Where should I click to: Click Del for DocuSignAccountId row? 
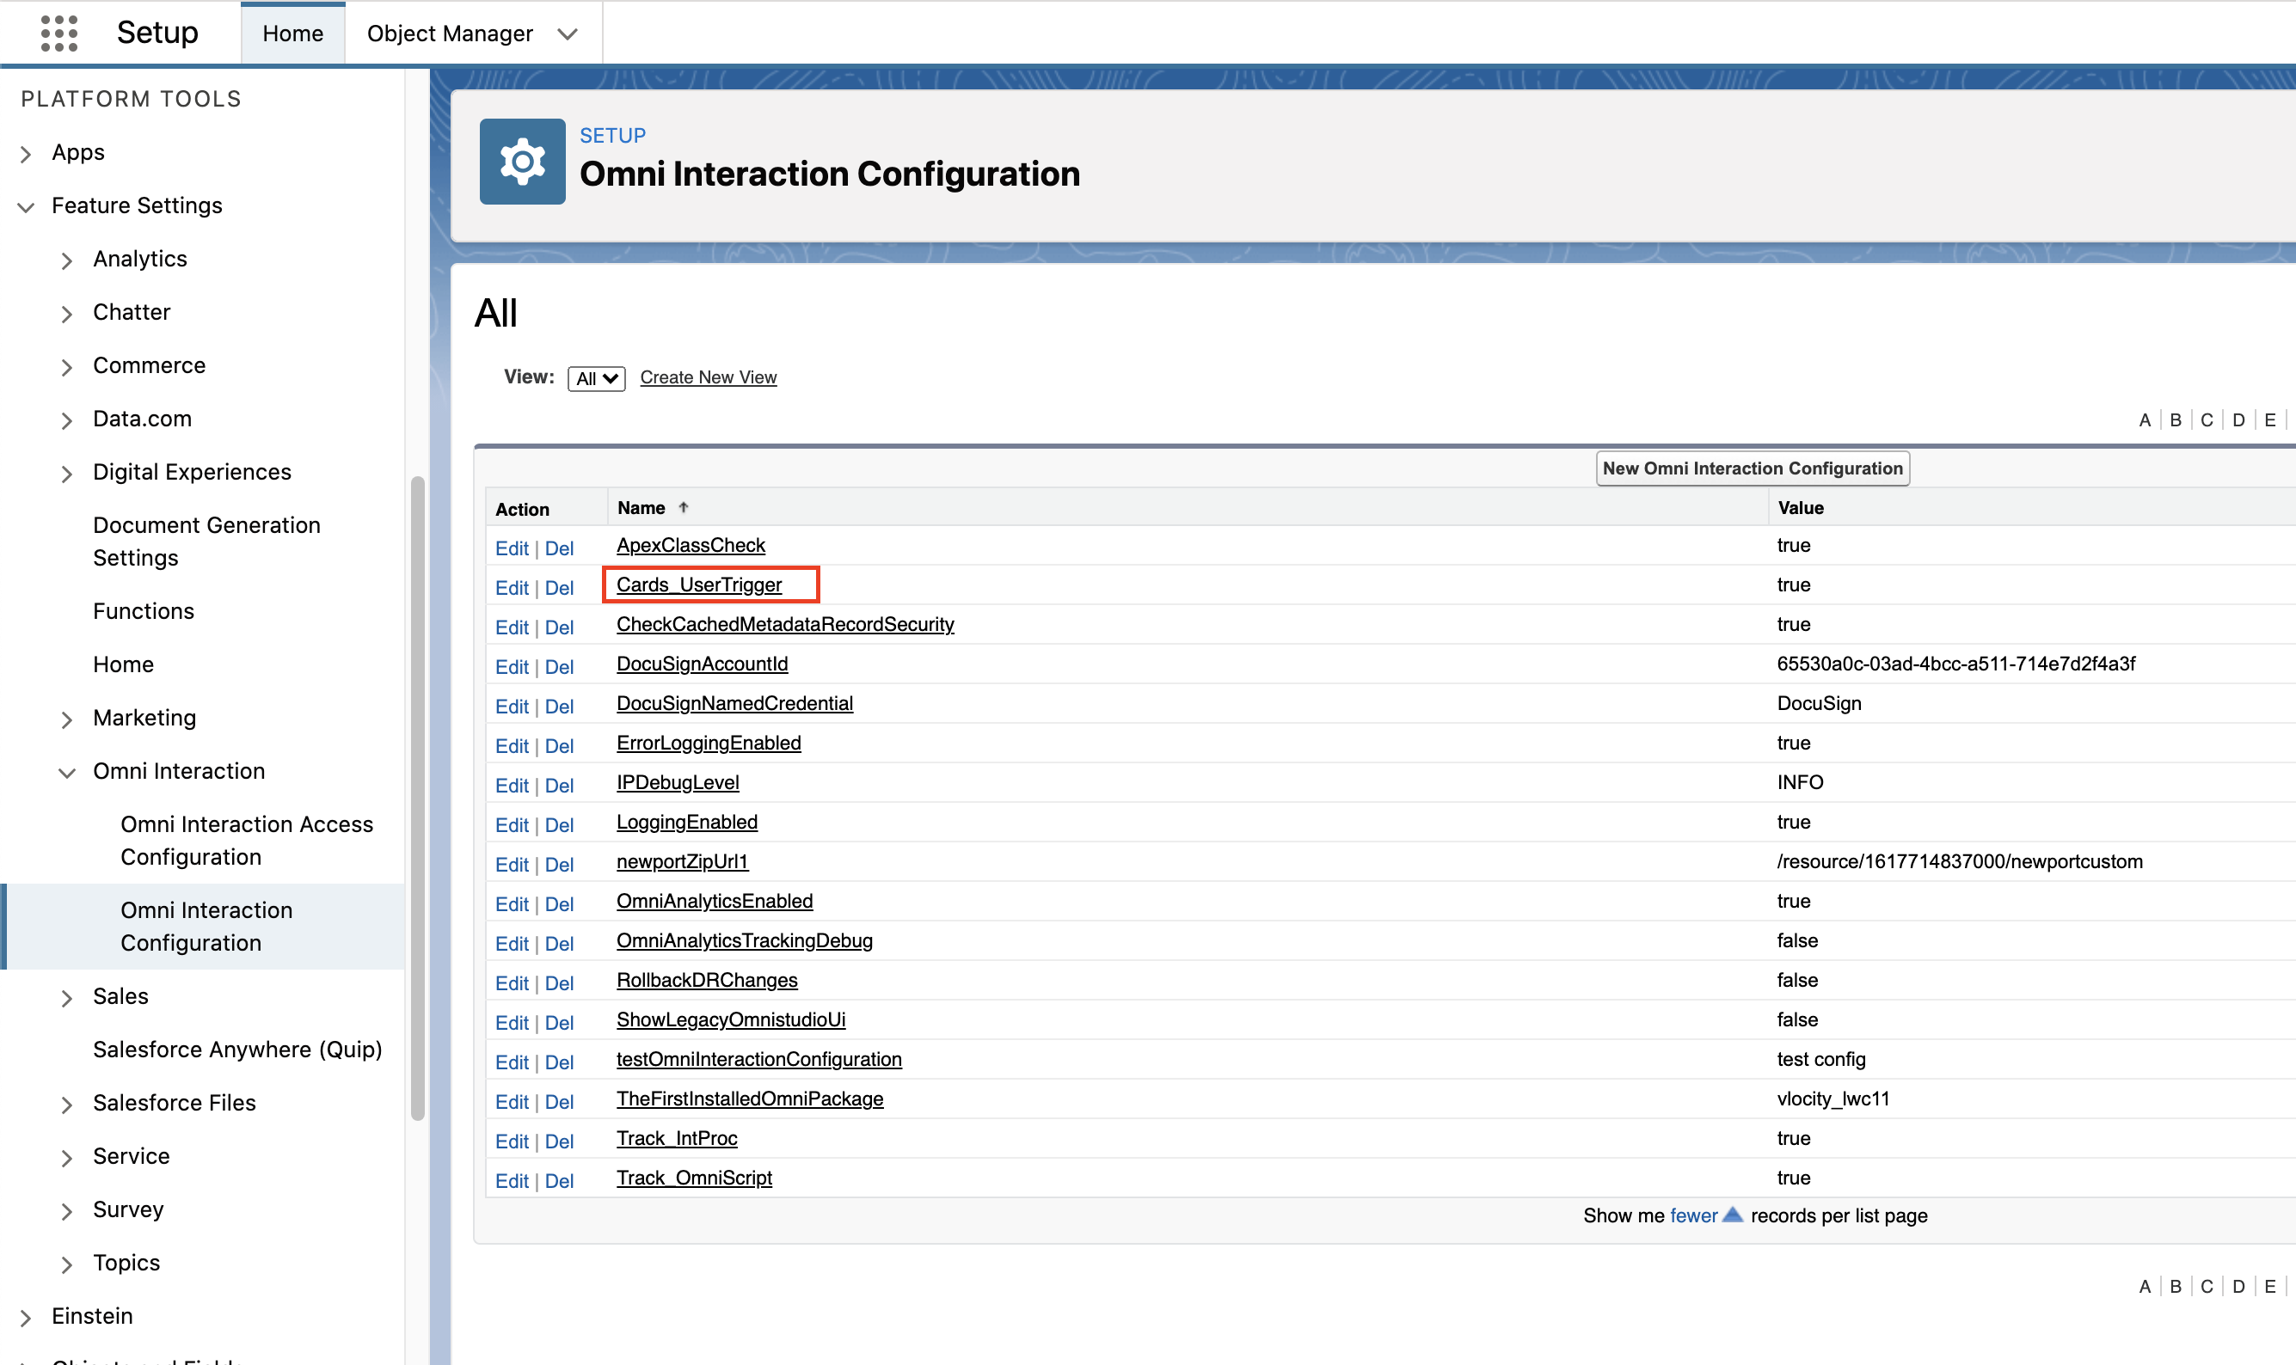(559, 667)
